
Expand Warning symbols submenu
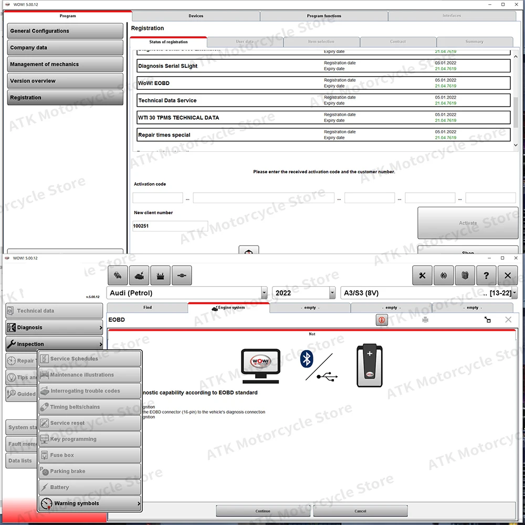[90, 503]
